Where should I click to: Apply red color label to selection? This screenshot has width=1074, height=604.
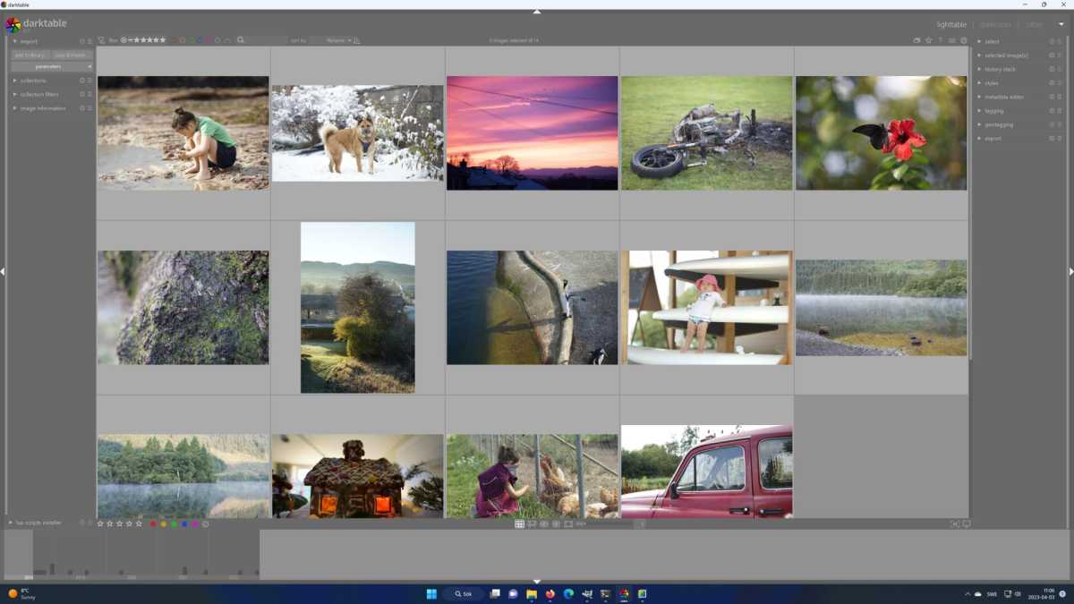pyautogui.click(x=153, y=523)
